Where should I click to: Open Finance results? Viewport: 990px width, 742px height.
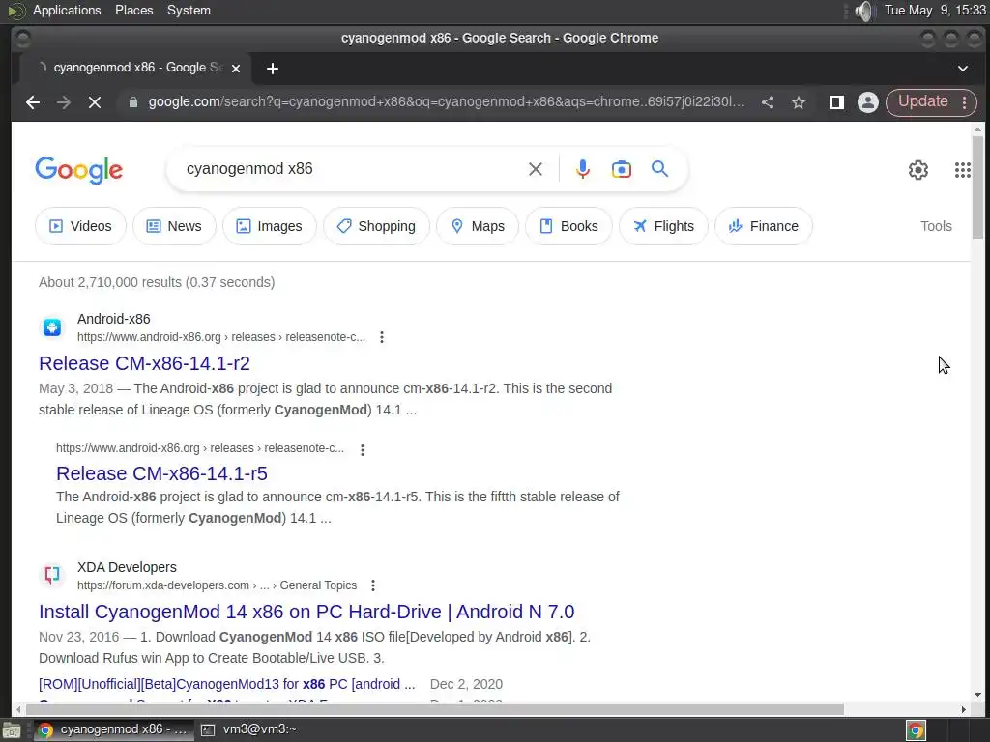pos(764,226)
